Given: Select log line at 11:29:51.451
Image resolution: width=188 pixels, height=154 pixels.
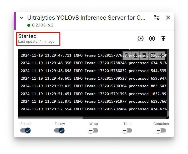Looking at the screenshot, I should (x=94, y=94).
